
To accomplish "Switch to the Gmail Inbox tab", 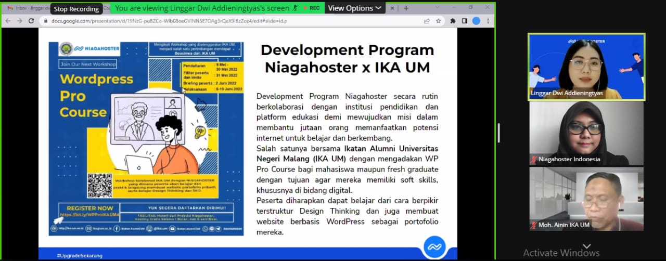I will coord(26,8).
